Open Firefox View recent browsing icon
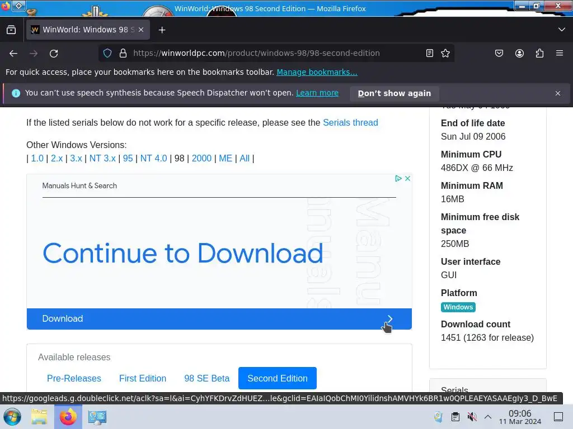The height and width of the screenshot is (429, 573). 11,30
